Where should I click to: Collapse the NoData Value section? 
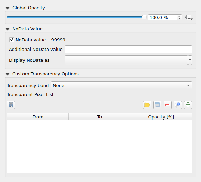[x=7, y=29]
